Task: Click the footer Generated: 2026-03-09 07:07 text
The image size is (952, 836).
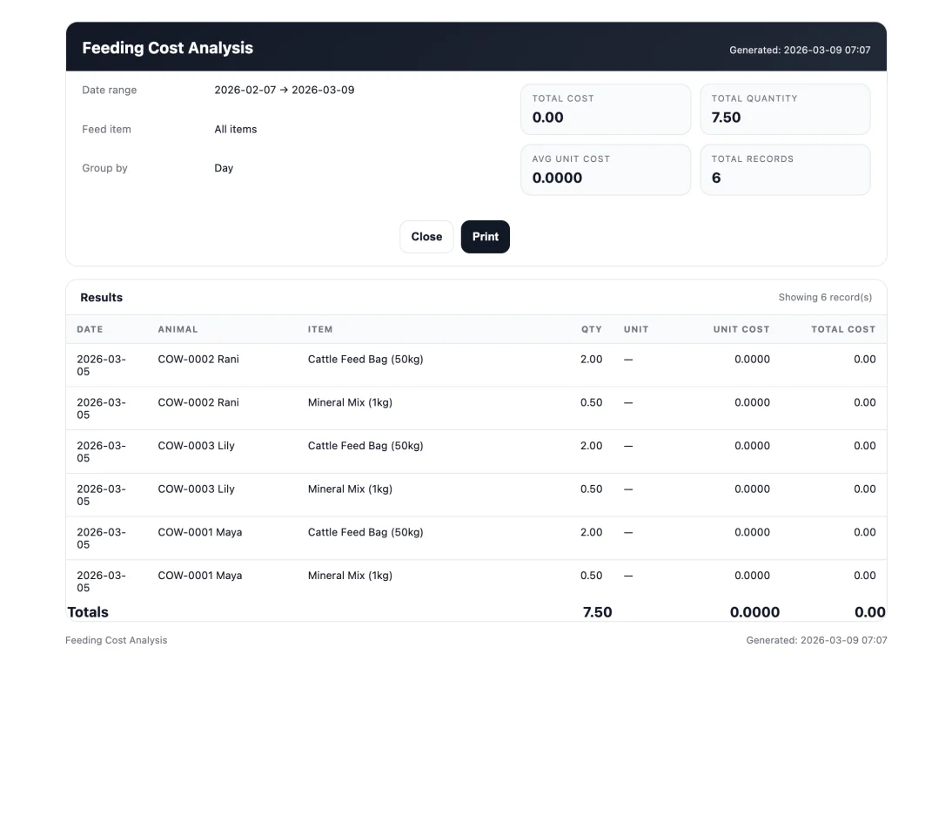Action: tap(816, 640)
